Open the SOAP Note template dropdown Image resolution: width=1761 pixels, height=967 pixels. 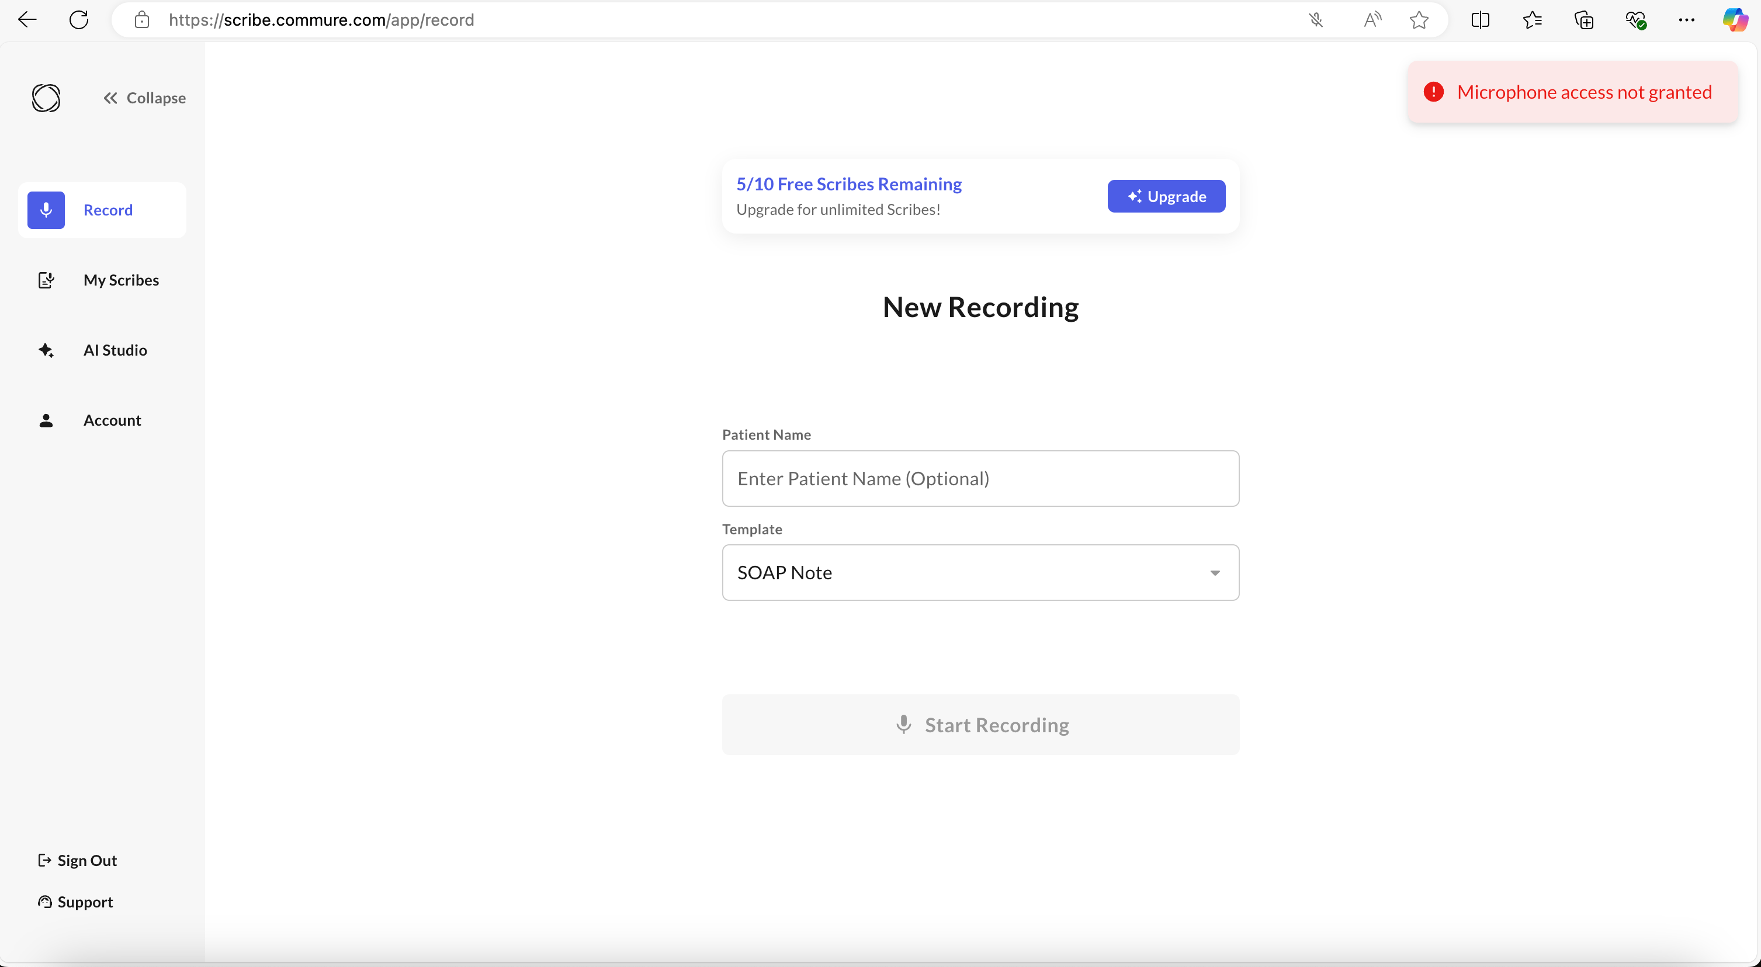tap(980, 573)
